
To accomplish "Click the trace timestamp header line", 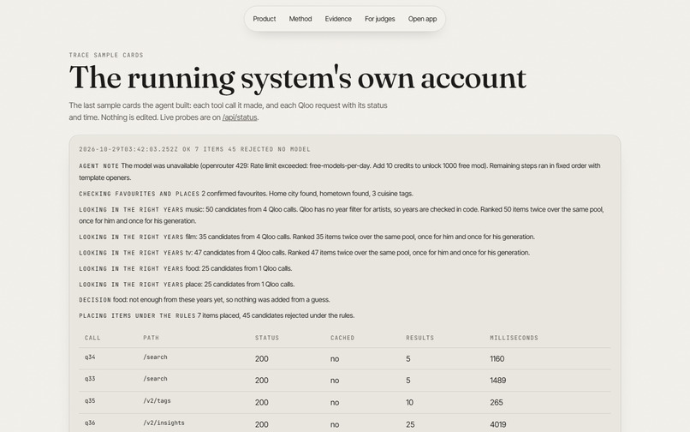I will (x=194, y=149).
